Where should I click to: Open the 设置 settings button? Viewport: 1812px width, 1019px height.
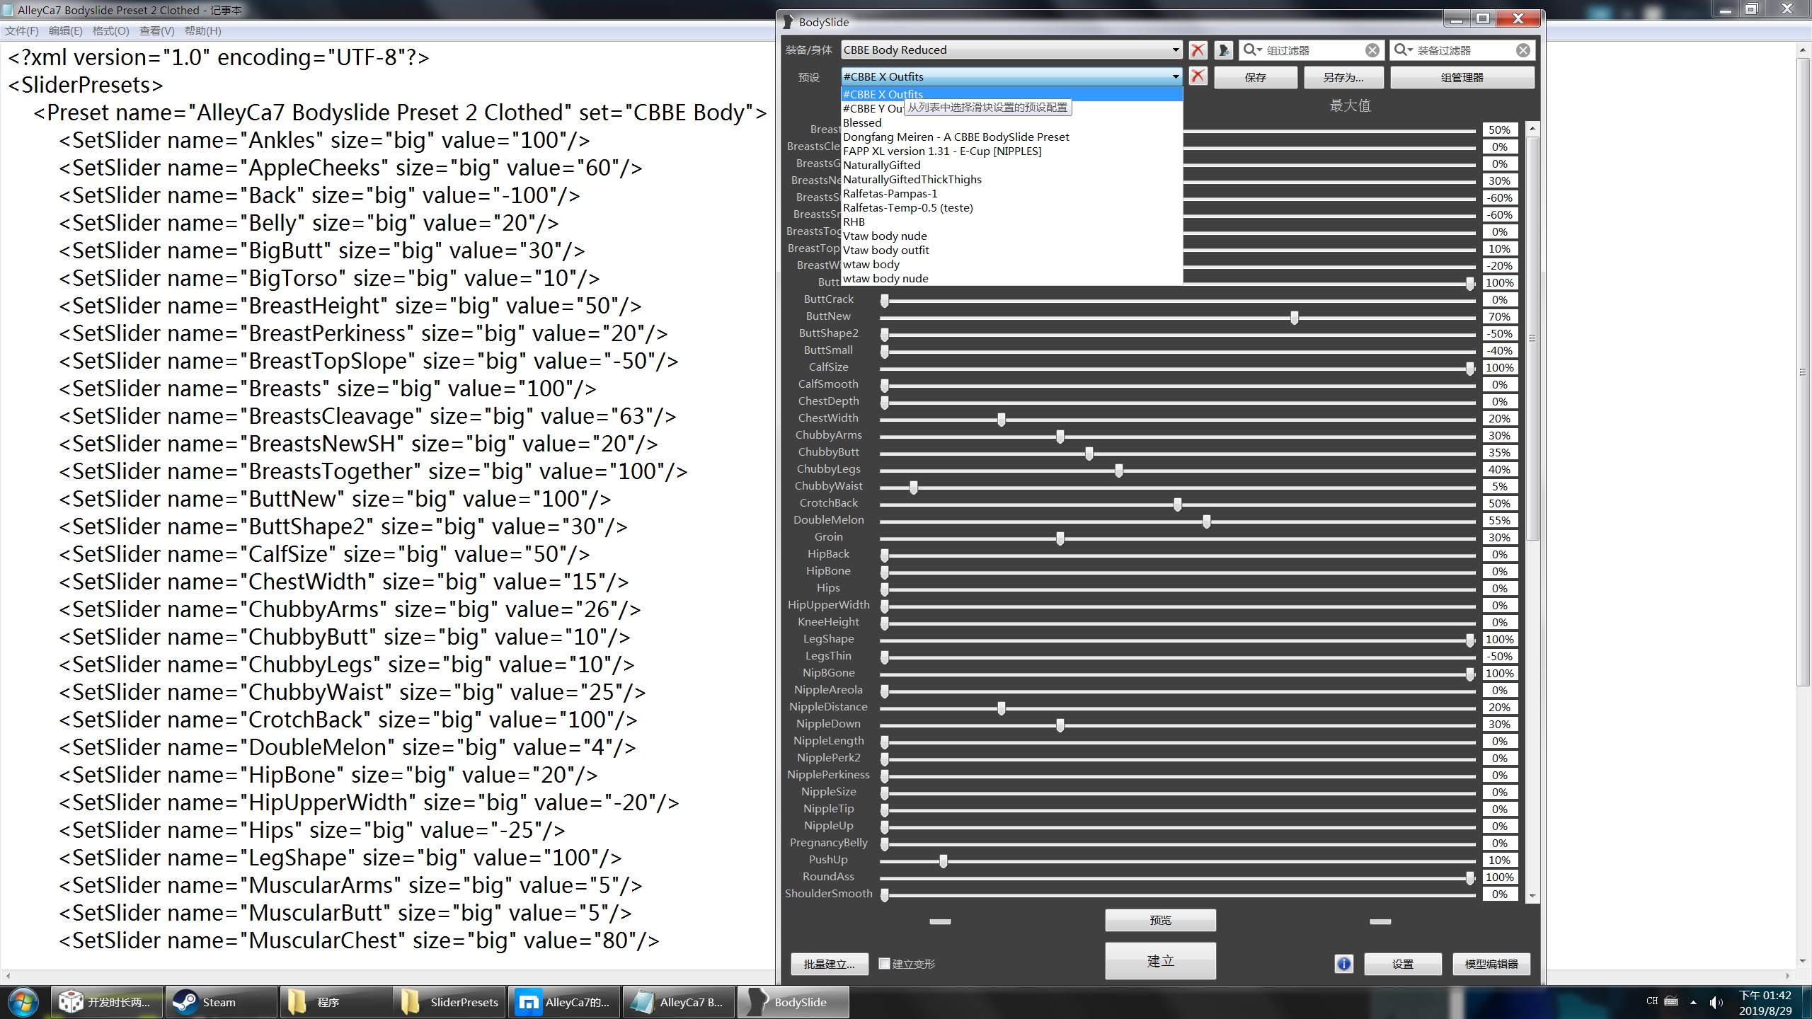pyautogui.click(x=1403, y=964)
